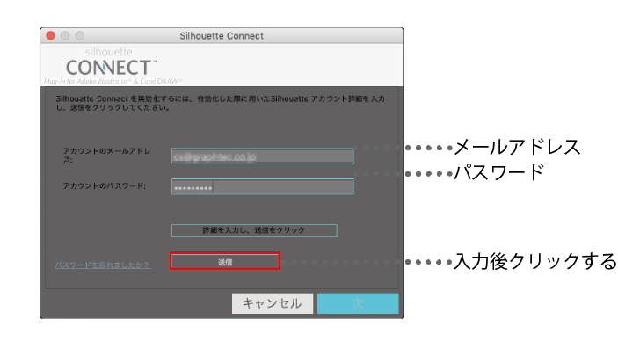The height and width of the screenshot is (349, 618).
Task: Proceed using the blue 次 button
Action: (358, 303)
